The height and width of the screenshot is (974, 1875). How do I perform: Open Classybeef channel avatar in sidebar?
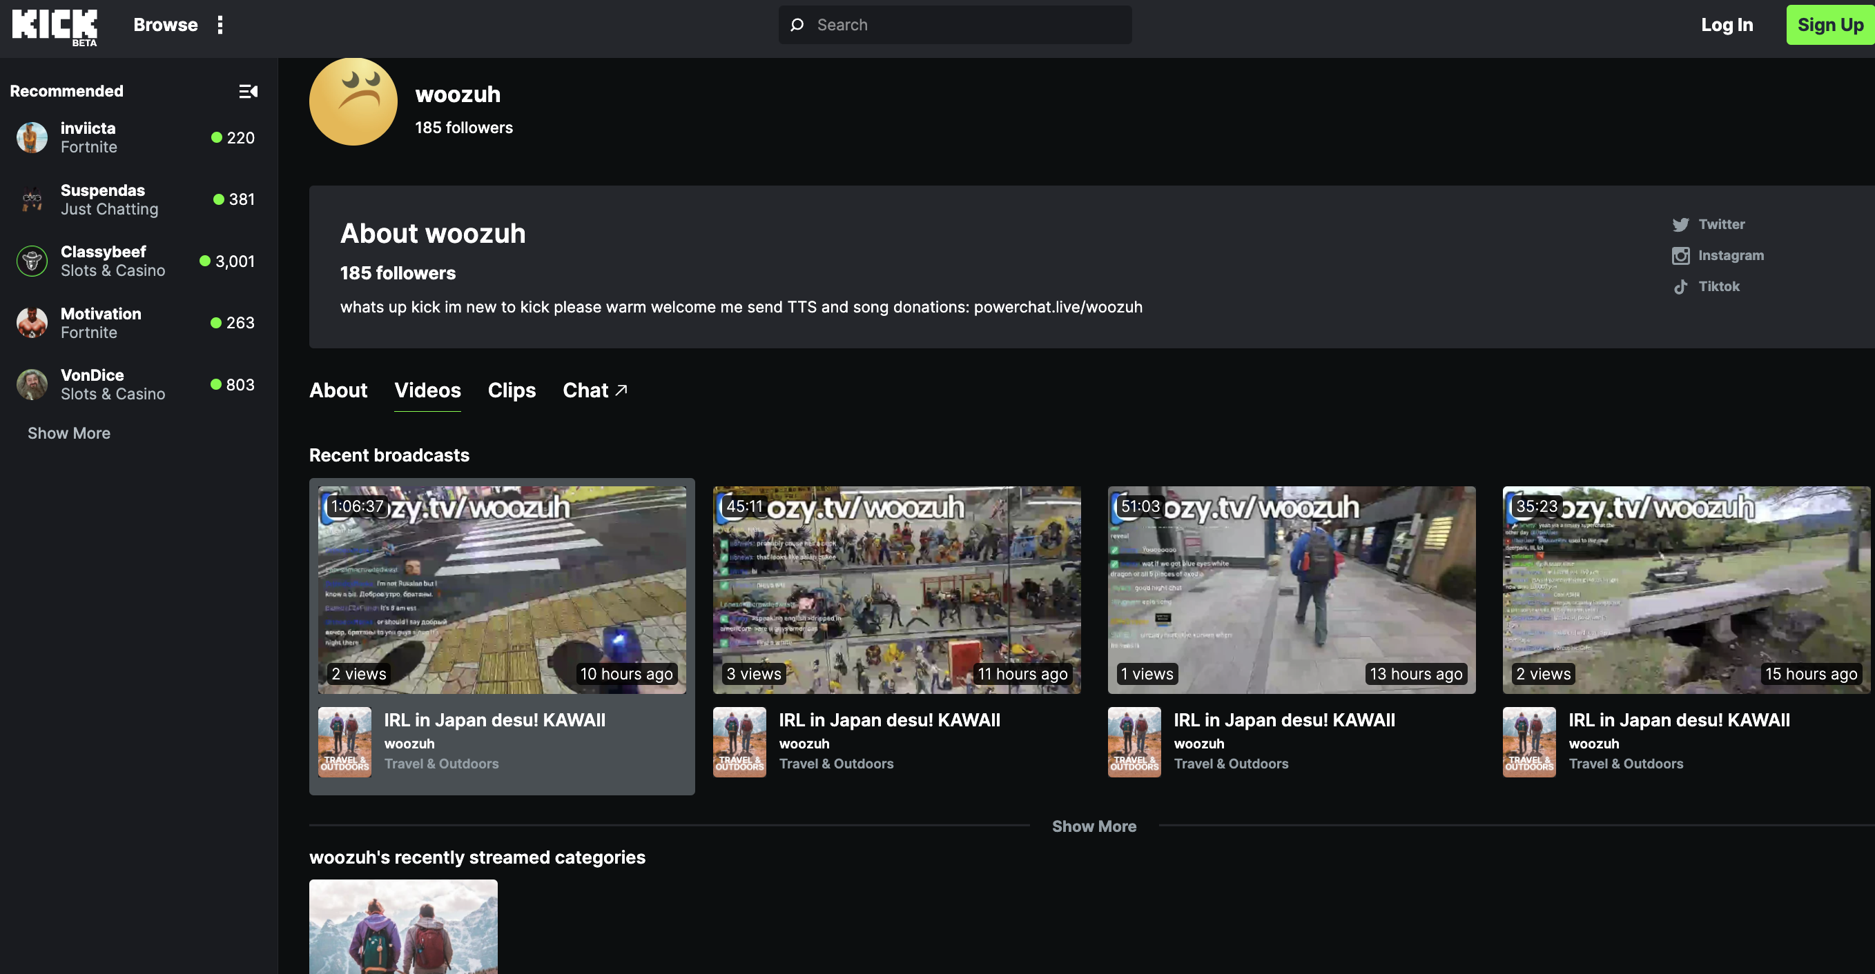[32, 261]
